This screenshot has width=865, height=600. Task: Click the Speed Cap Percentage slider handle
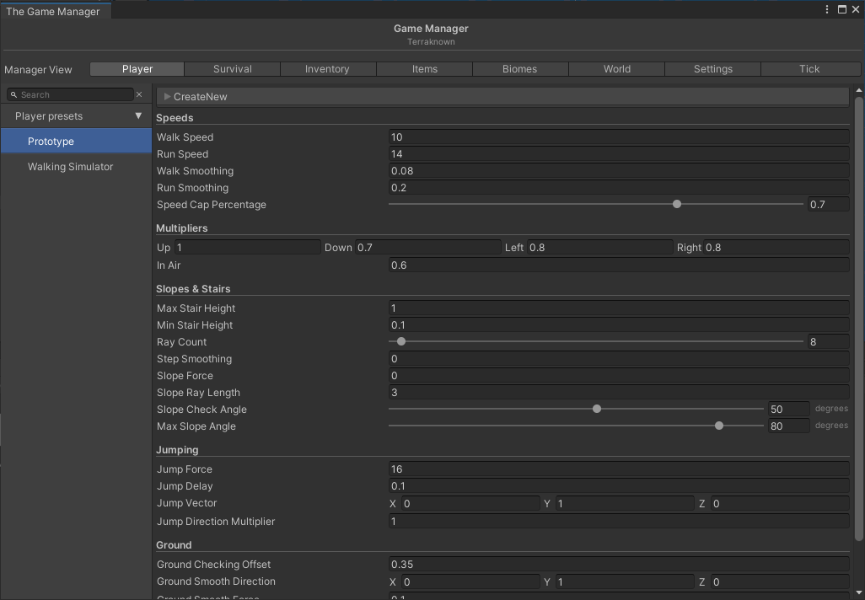click(677, 204)
